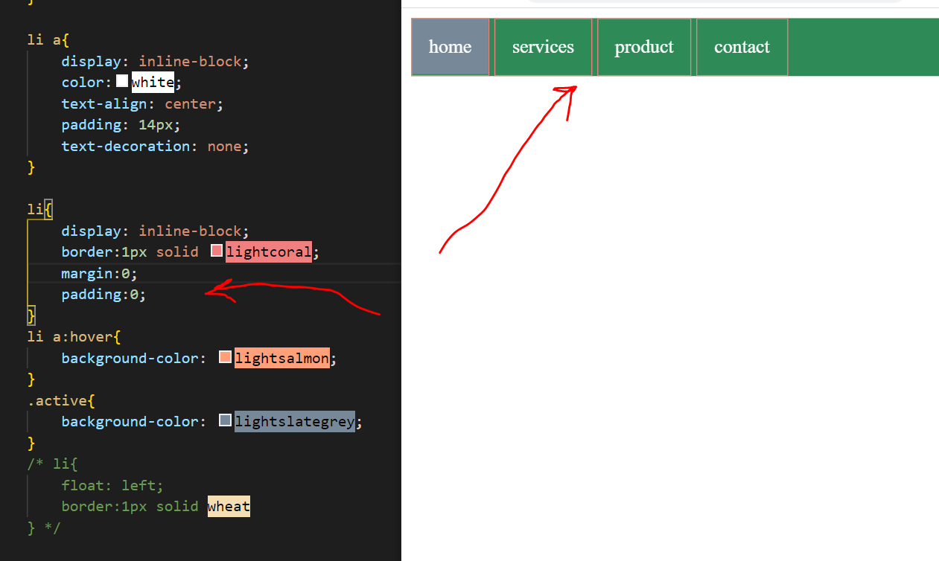Click the float: left commented line
Image resolution: width=939 pixels, height=561 pixels.
(x=112, y=485)
